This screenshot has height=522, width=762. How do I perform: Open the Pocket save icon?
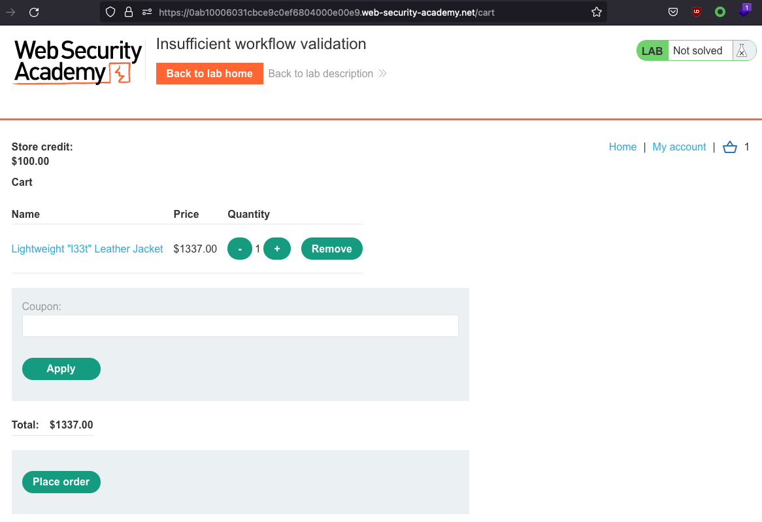tap(672, 12)
